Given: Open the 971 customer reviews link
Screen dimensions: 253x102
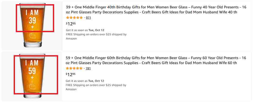Looking at the screenshot, I should 88,18.
